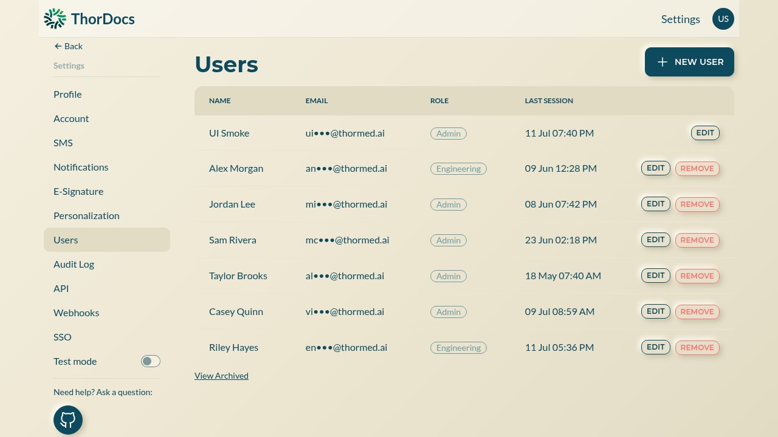Image resolution: width=778 pixels, height=437 pixels.
Task: Click the ThorDocs logo icon
Action: [55, 19]
